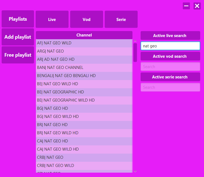Switch to the Live tab
This screenshot has width=204, height=177.
coord(52,19)
